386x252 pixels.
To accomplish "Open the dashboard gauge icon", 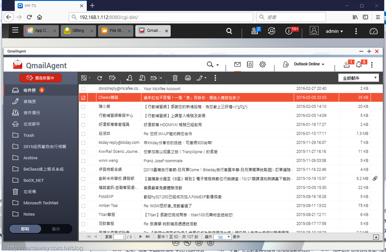I will 374,31.
